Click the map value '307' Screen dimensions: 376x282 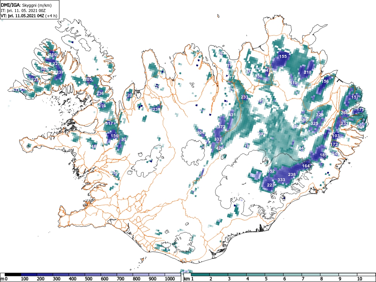click(x=125, y=139)
